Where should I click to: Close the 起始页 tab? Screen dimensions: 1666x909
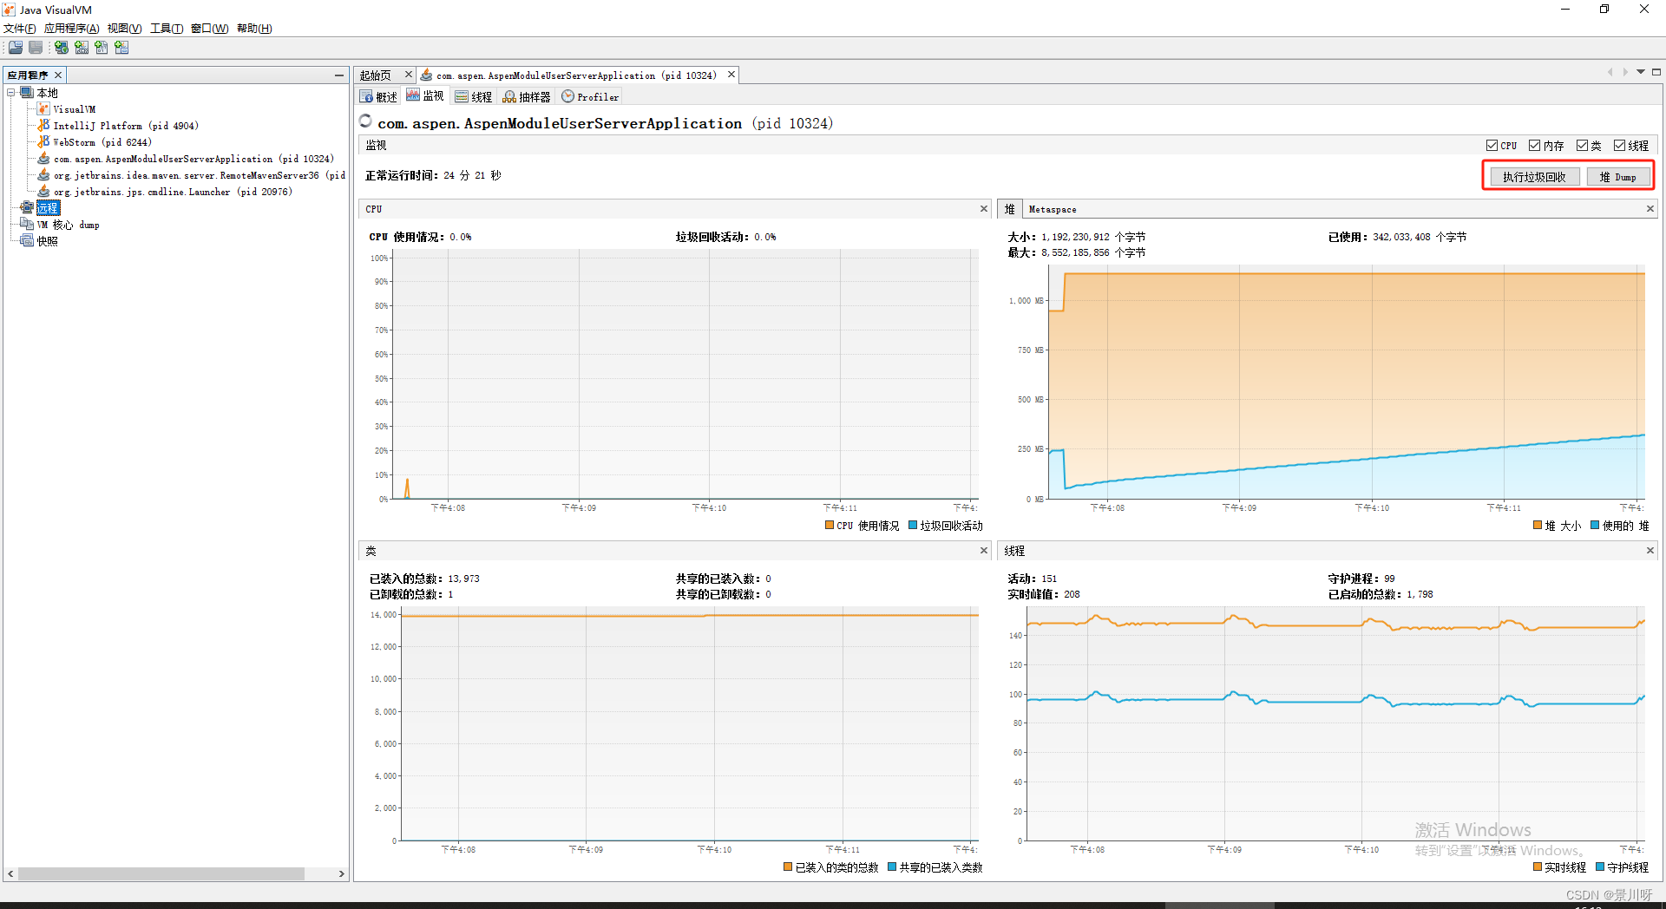pos(409,75)
